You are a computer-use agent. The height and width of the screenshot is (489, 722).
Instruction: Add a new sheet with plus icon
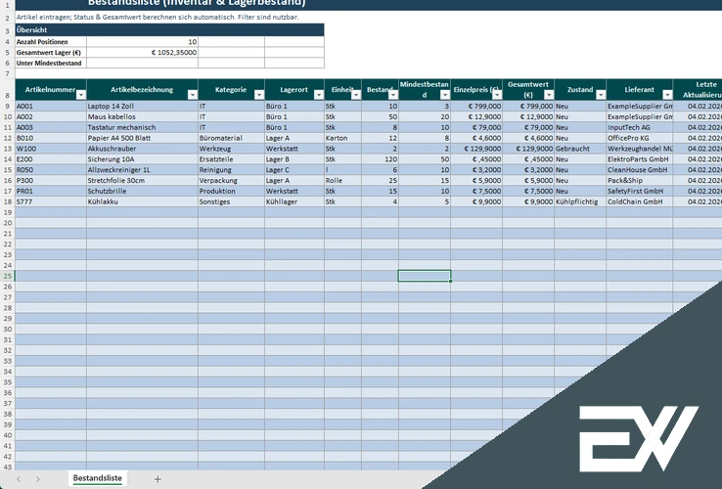pyautogui.click(x=158, y=479)
